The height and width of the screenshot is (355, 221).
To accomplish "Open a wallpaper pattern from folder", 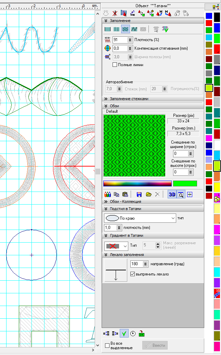I will [x=148, y=195].
